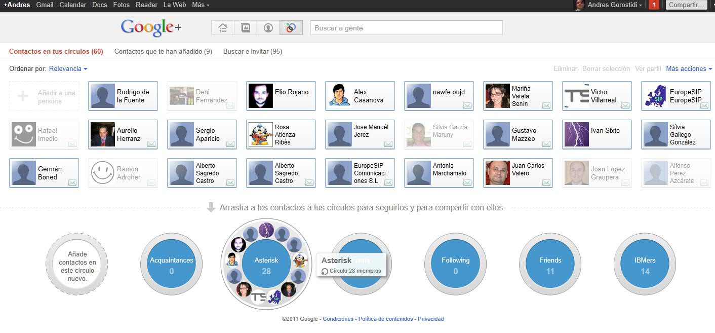Screen dimensions: 715x333
Task: Open the Buscar e invitar tab
Action: (x=252, y=51)
